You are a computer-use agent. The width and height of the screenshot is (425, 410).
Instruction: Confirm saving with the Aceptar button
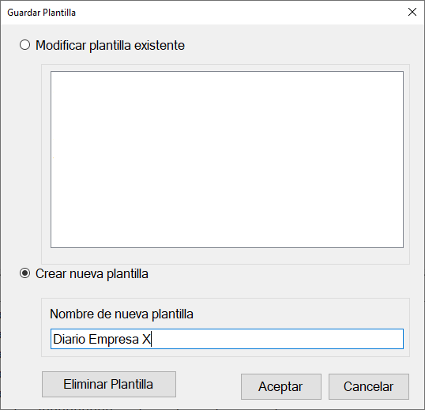tap(281, 386)
